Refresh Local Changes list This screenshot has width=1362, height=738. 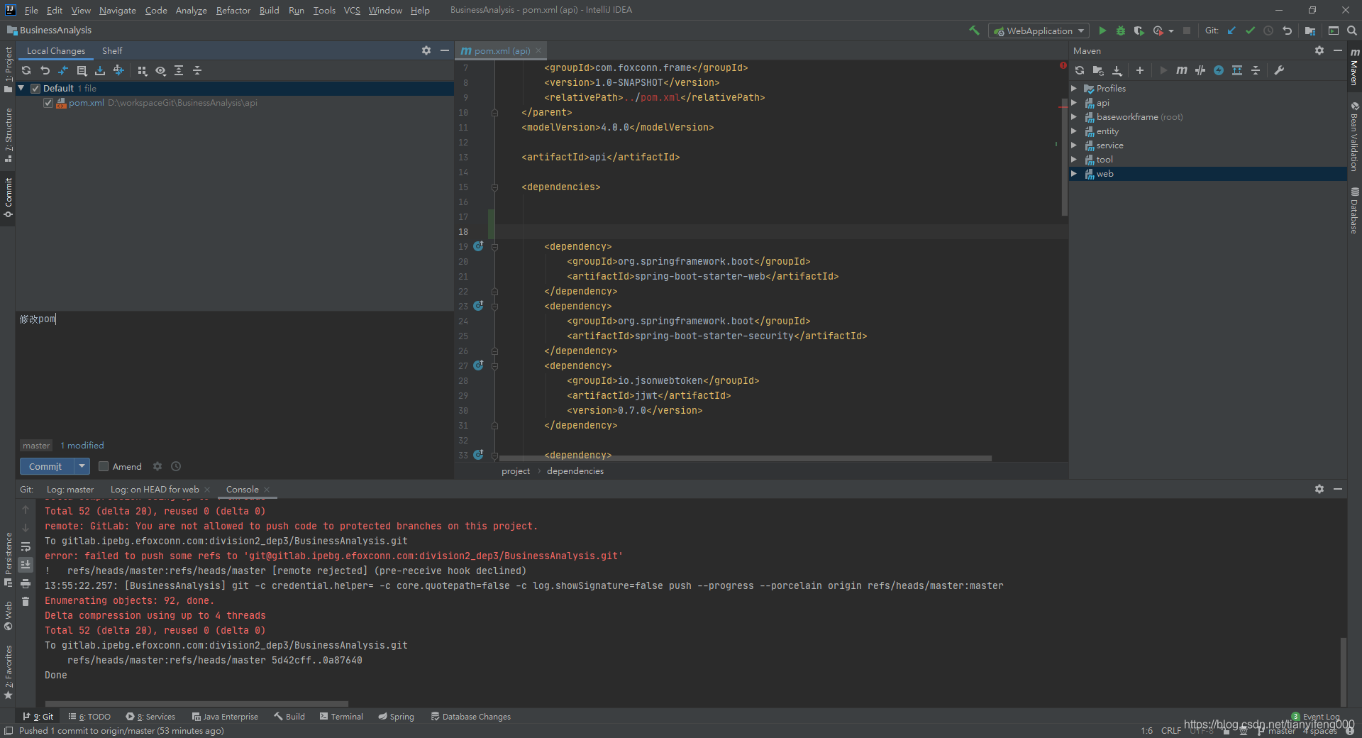[26, 70]
